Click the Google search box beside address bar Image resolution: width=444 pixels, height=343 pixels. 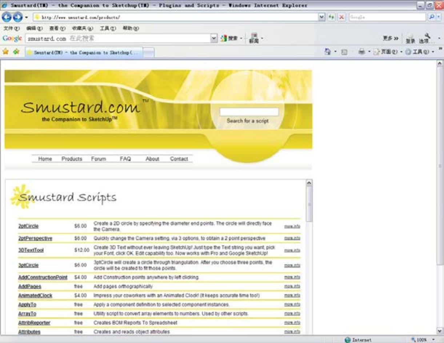click(388, 17)
